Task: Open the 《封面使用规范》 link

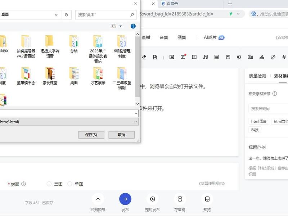Action: click(x=212, y=184)
